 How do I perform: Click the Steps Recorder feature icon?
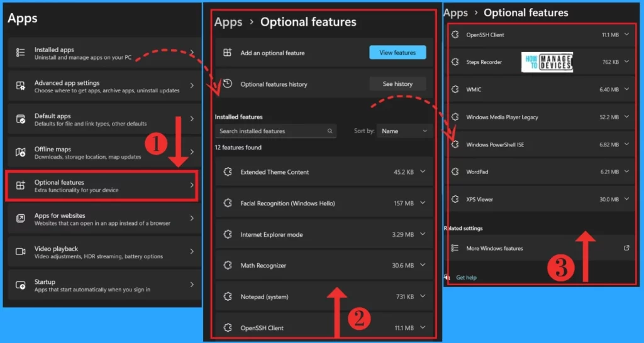point(455,62)
